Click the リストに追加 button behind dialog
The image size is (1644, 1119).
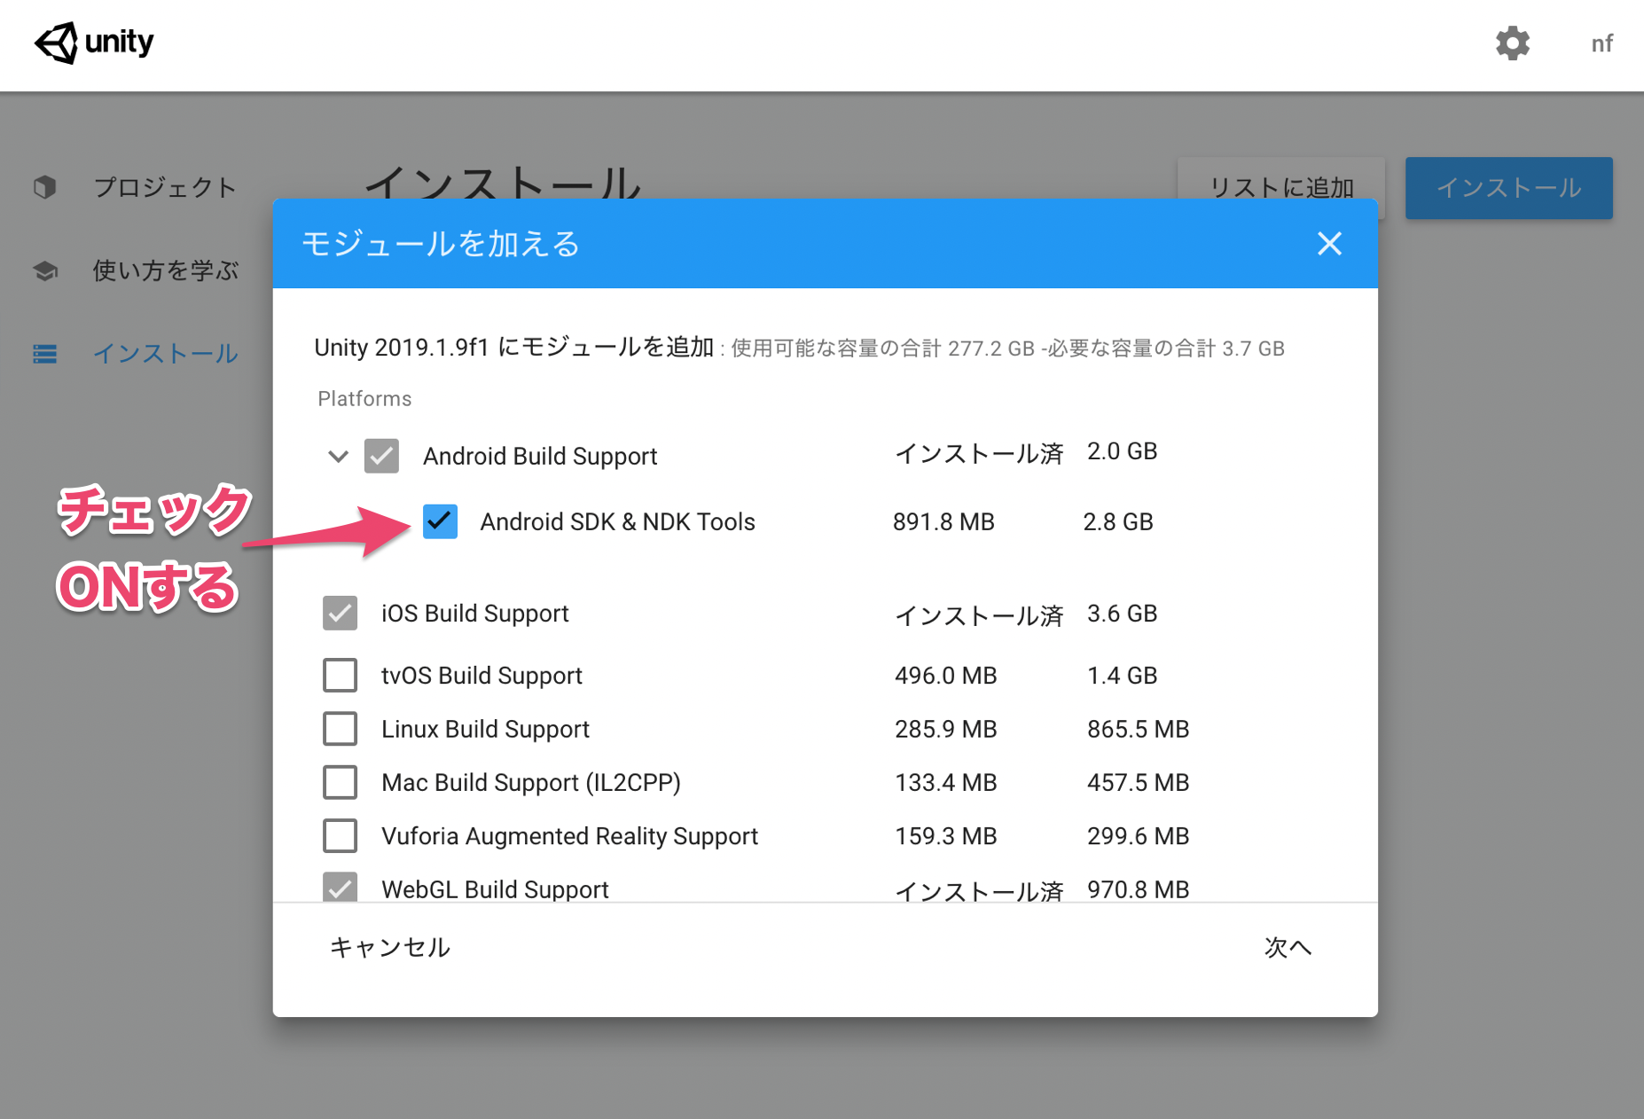click(x=1281, y=187)
